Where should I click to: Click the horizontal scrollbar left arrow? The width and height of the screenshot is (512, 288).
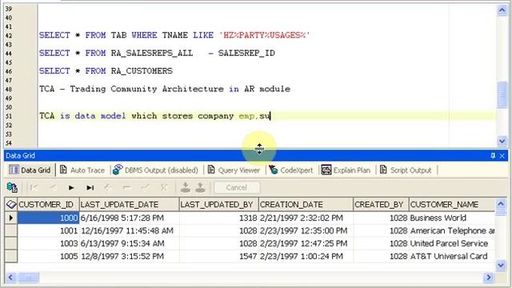pyautogui.click(x=10, y=278)
